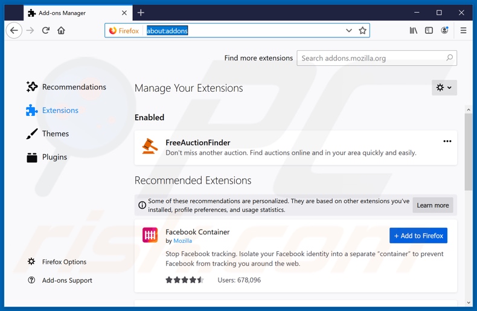This screenshot has height=311, width=477.
Task: Click the search magnifier icon in addons search
Action: [x=449, y=57]
